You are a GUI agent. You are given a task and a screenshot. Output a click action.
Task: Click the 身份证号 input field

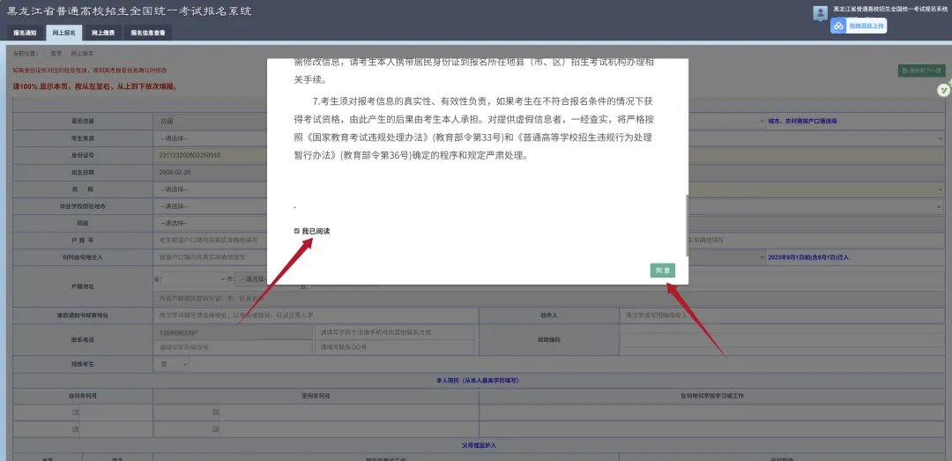[210, 155]
